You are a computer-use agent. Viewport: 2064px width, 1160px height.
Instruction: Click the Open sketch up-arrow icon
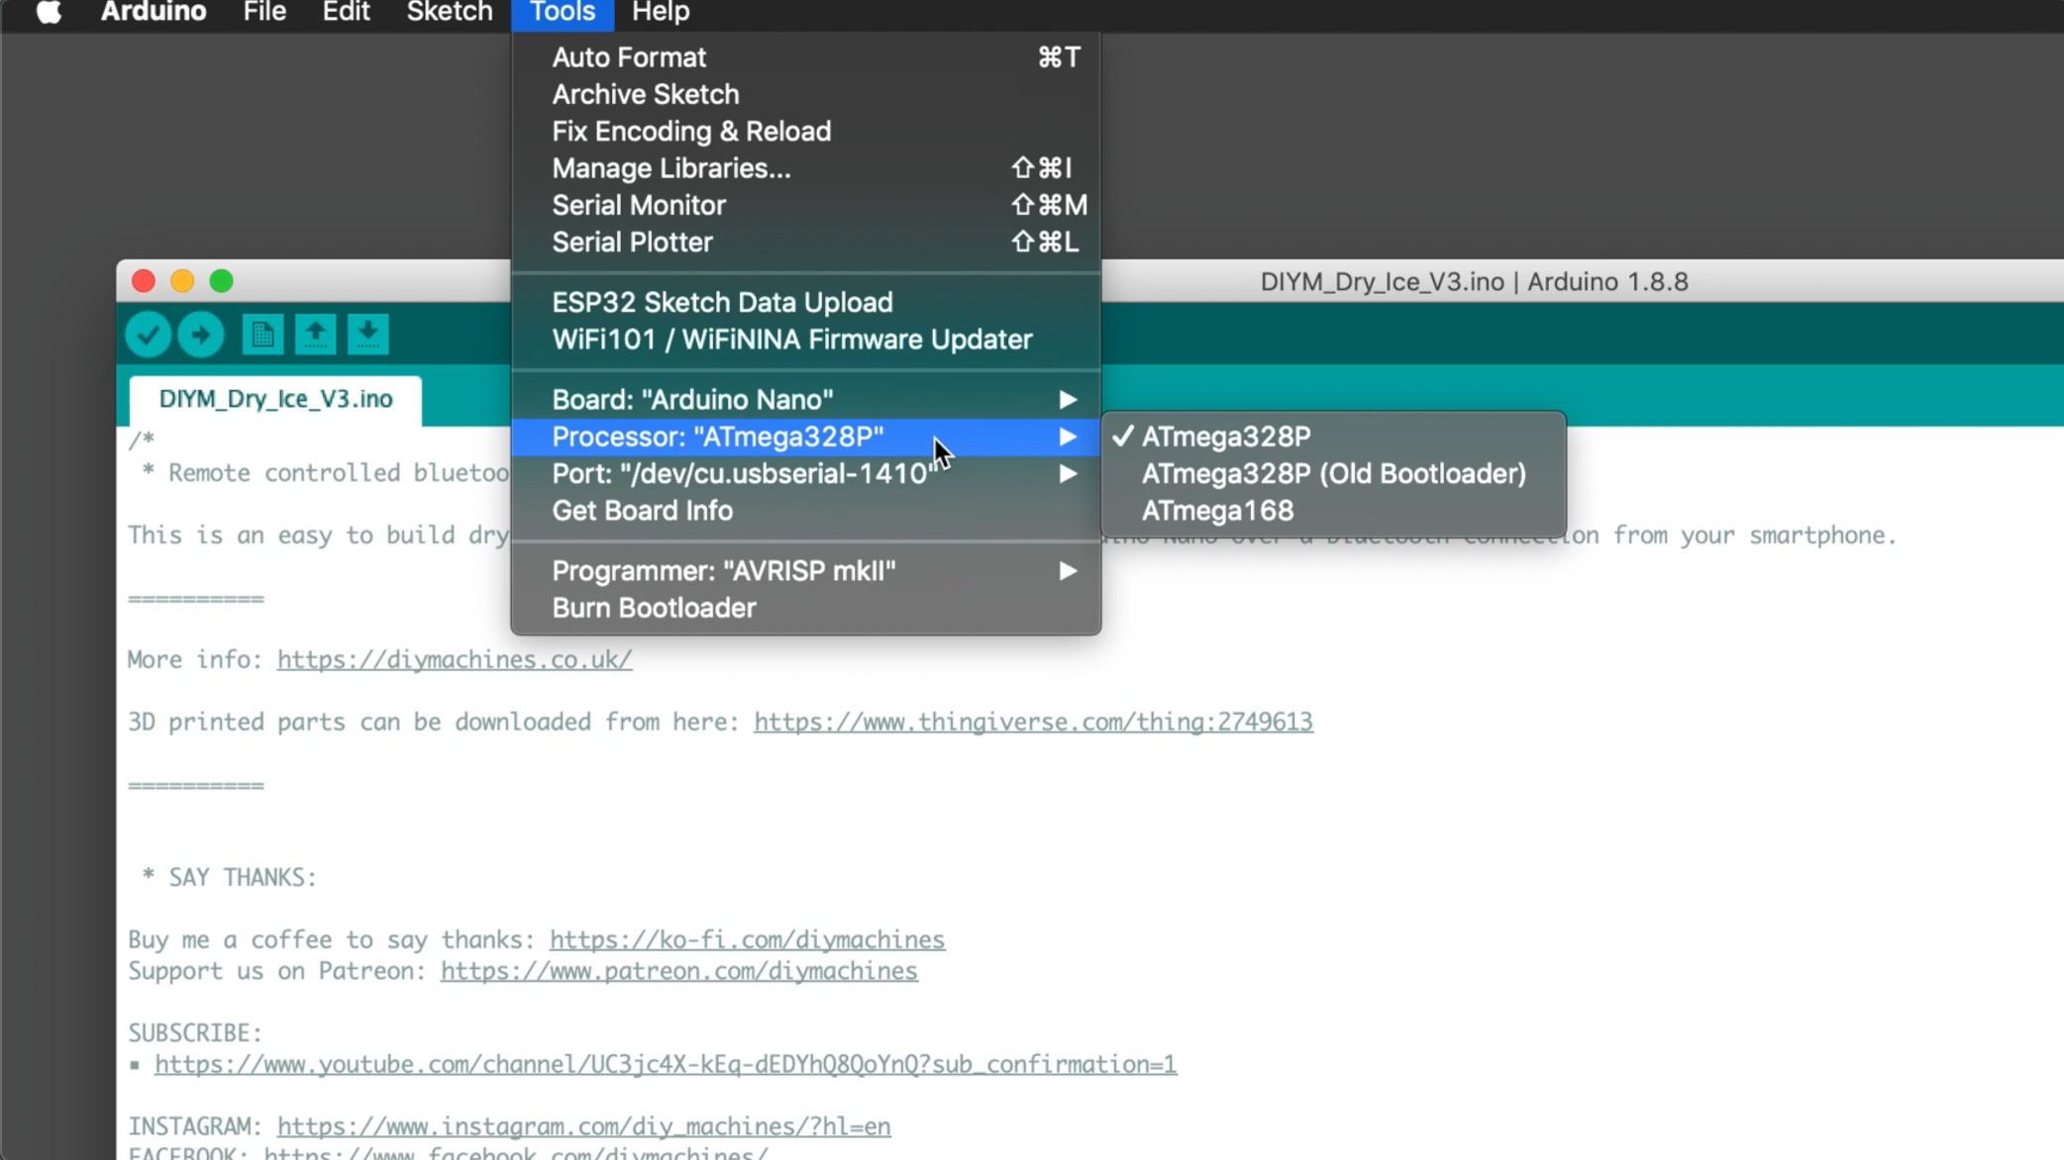315,335
